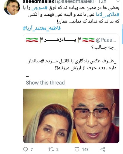Open the share icon below the tweet

[103, 149]
